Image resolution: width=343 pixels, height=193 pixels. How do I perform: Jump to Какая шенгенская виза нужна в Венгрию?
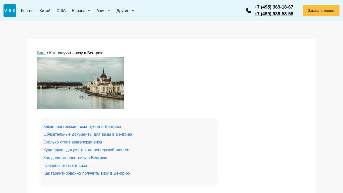82,126
